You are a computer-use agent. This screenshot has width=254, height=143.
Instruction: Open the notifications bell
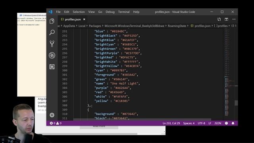pyautogui.click(x=233, y=123)
